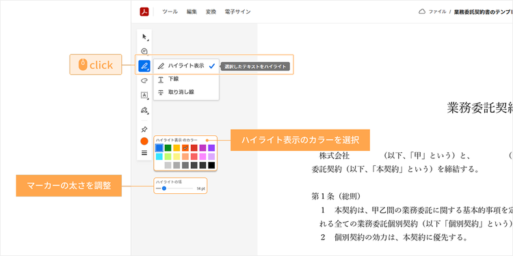Pick the checked orange highlight swatch
Screen dimensions: 513x256
pyautogui.click(x=185, y=148)
